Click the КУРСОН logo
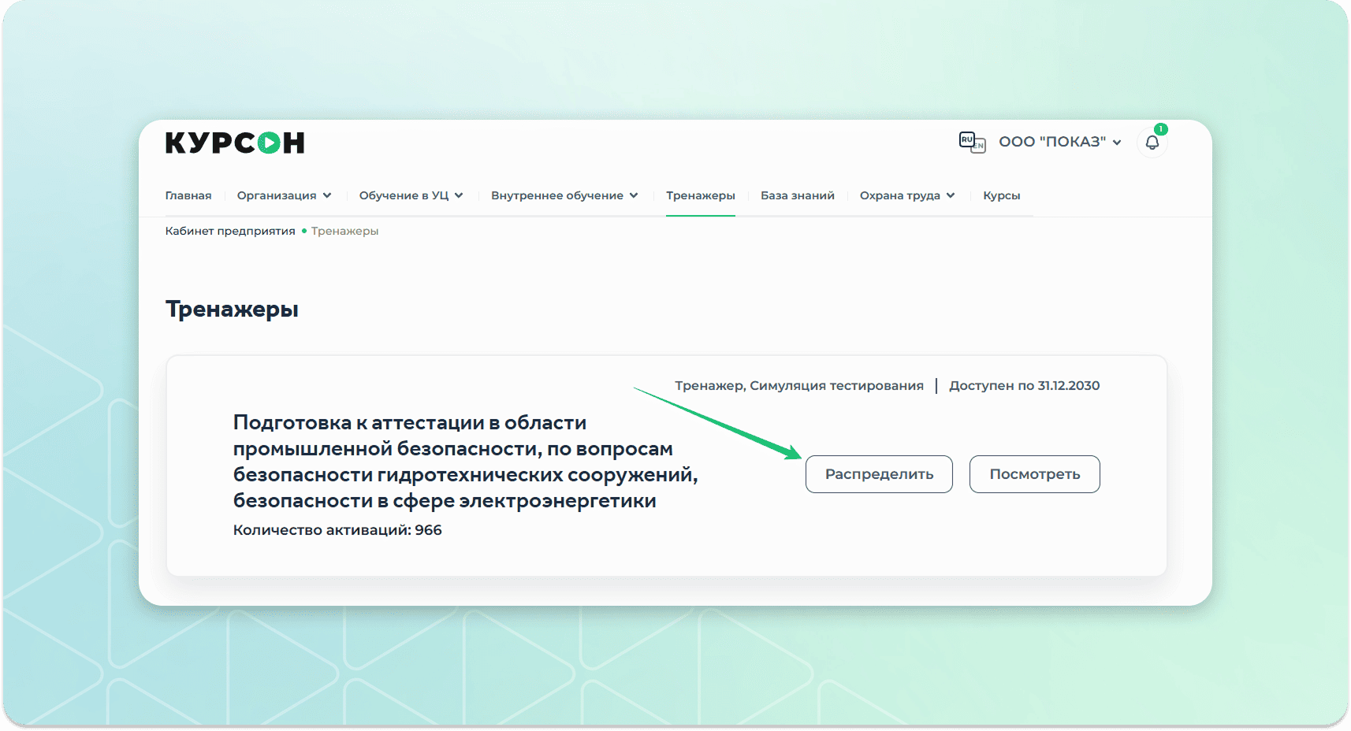Viewport: 1351px width, 731px height. point(234,143)
